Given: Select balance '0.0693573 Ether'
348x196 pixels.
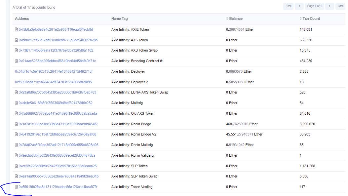Looking at the screenshot, I should pyautogui.click(x=239, y=71).
